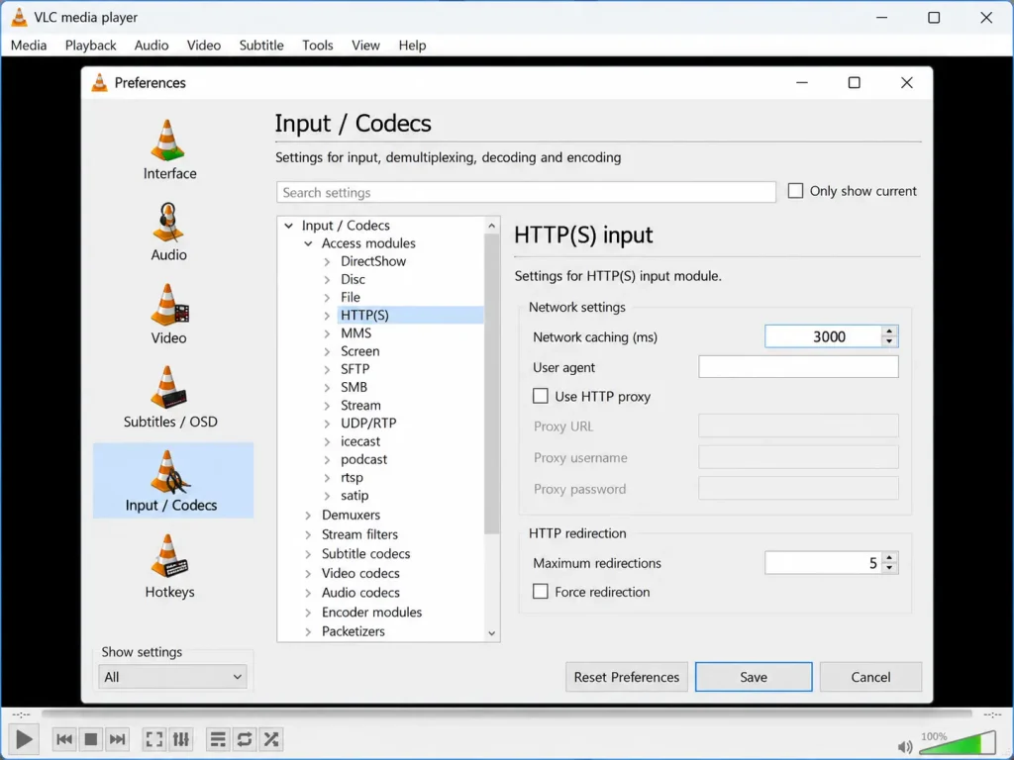Collapse the Access modules tree node
Screen dimensions: 1014x760
309,243
